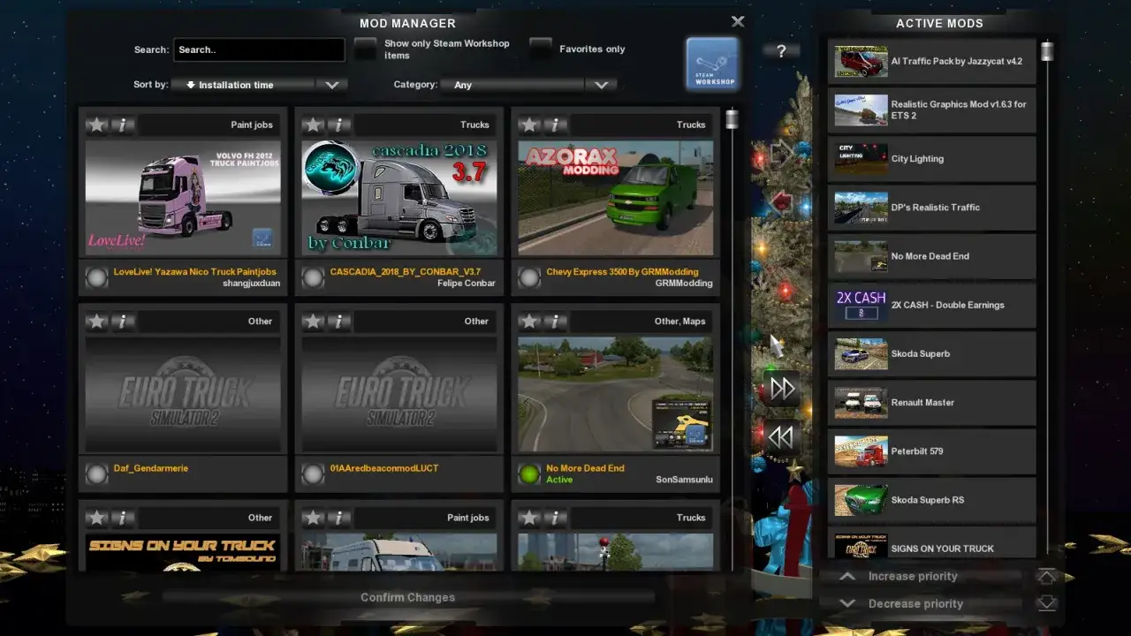Click into the Search field
Screen dimensions: 1131x636
[x=259, y=49]
